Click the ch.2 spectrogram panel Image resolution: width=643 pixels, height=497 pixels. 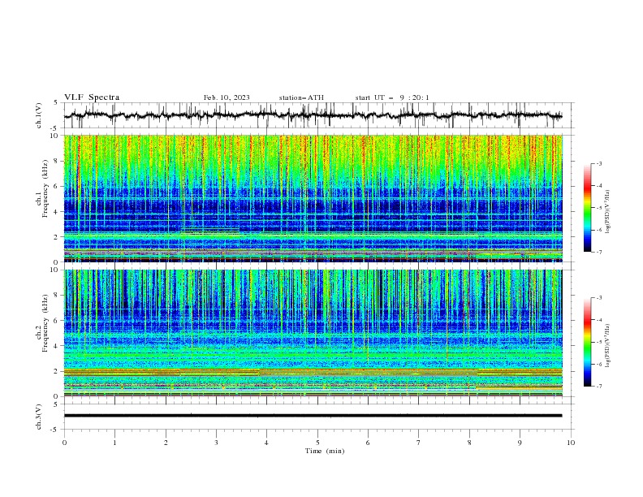click(313, 333)
